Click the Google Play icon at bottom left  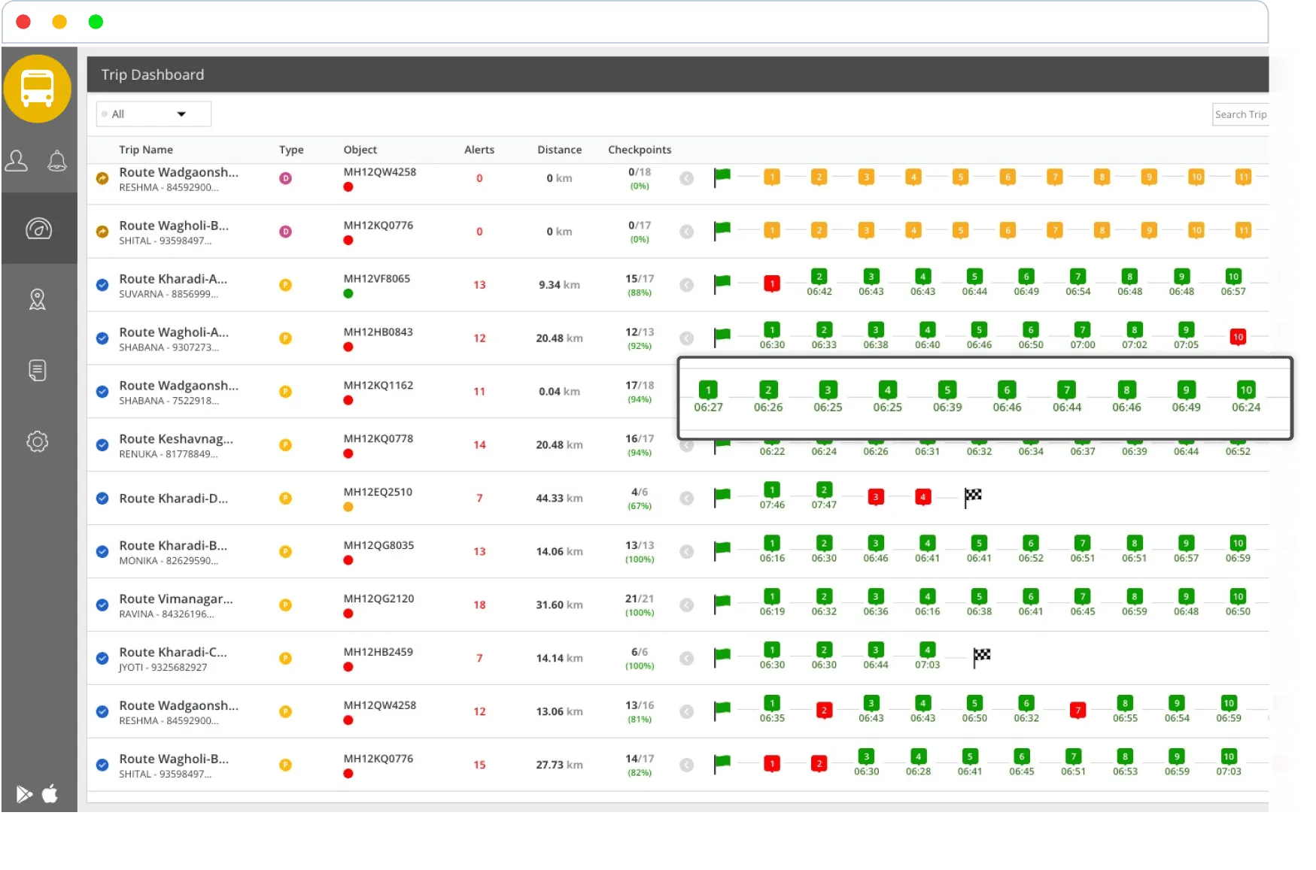[23, 794]
